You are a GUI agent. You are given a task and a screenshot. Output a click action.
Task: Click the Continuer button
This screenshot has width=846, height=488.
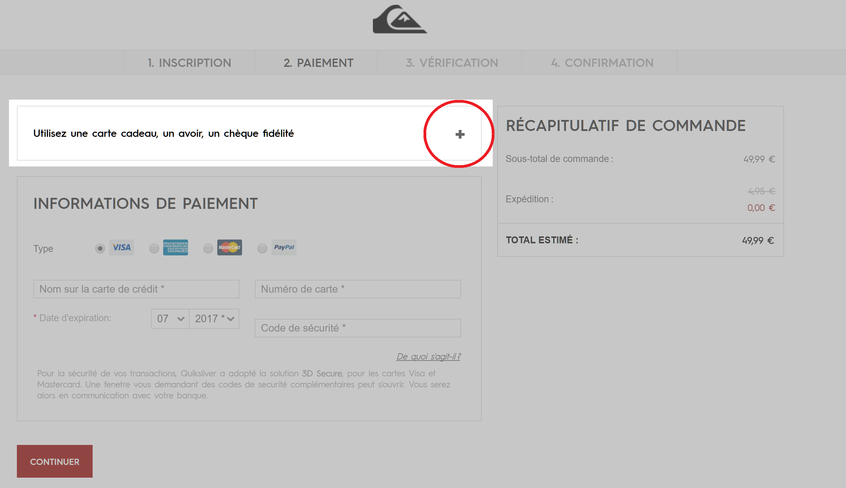55,461
